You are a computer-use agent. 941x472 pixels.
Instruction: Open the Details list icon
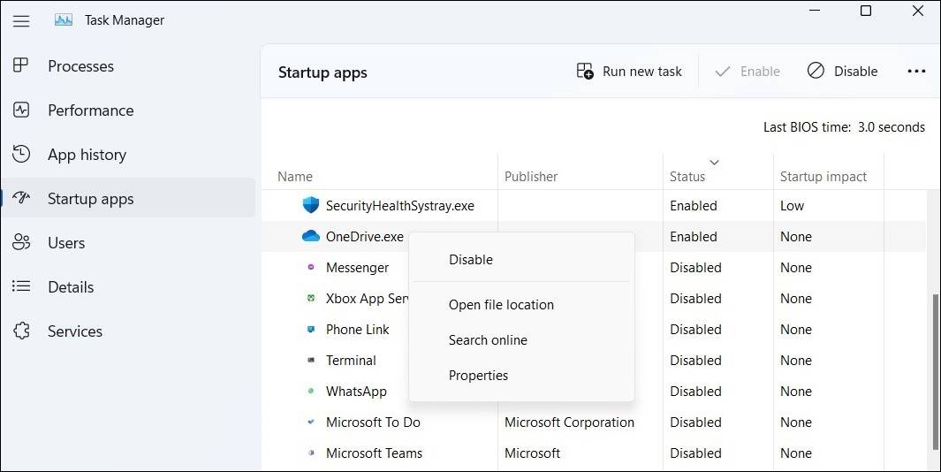[22, 287]
